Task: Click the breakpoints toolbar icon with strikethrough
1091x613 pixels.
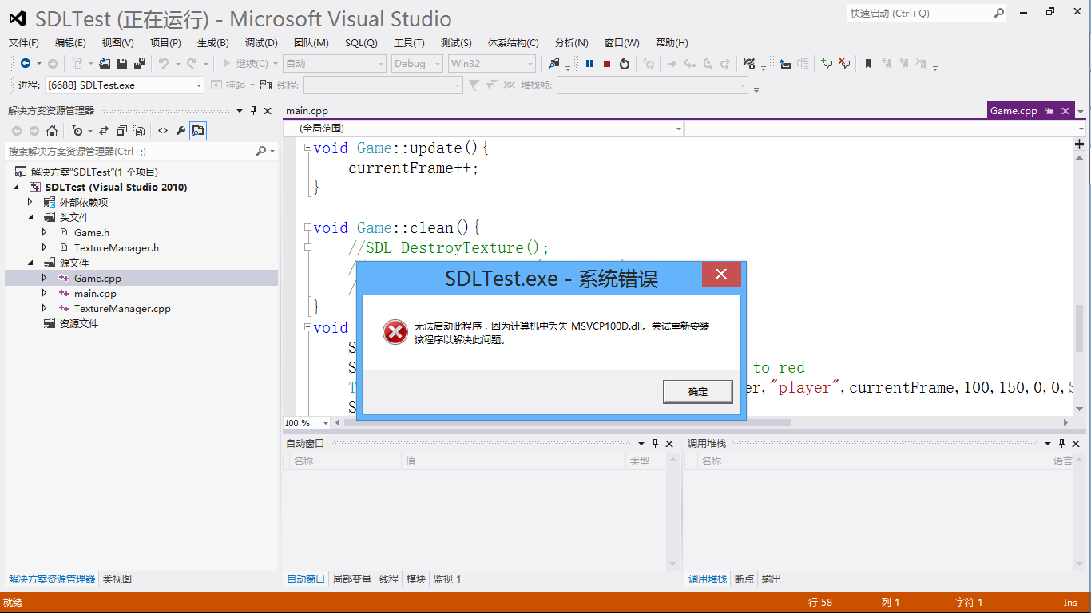Action: 749,64
